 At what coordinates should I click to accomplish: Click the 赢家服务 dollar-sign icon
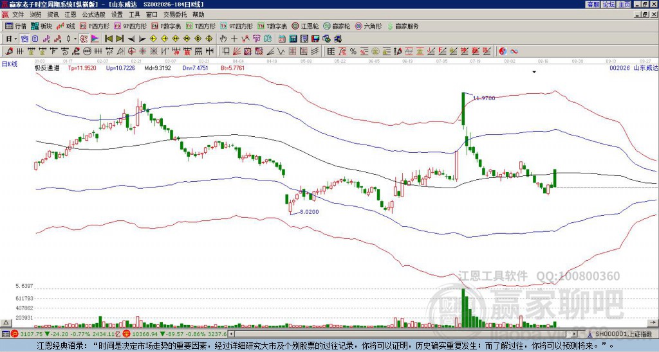[390, 26]
